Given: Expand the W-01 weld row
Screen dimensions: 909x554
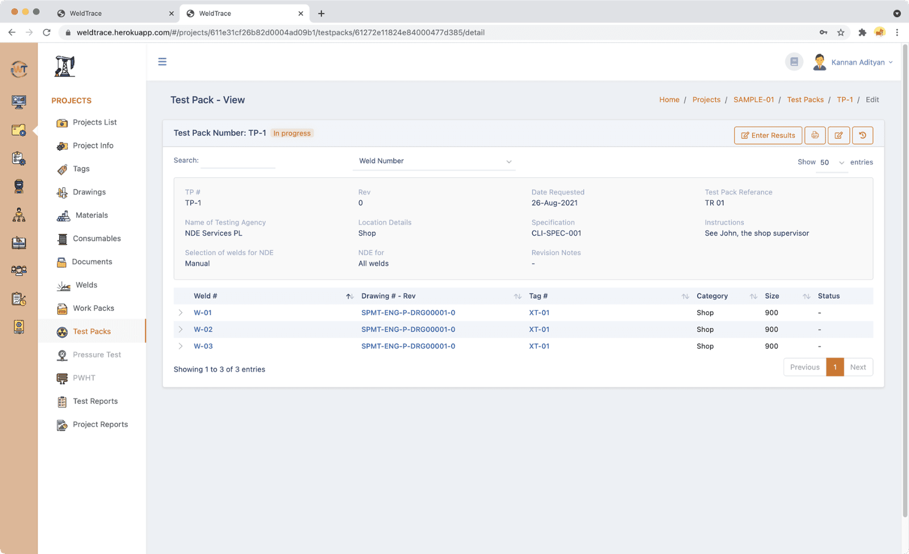Looking at the screenshot, I should click(x=181, y=313).
